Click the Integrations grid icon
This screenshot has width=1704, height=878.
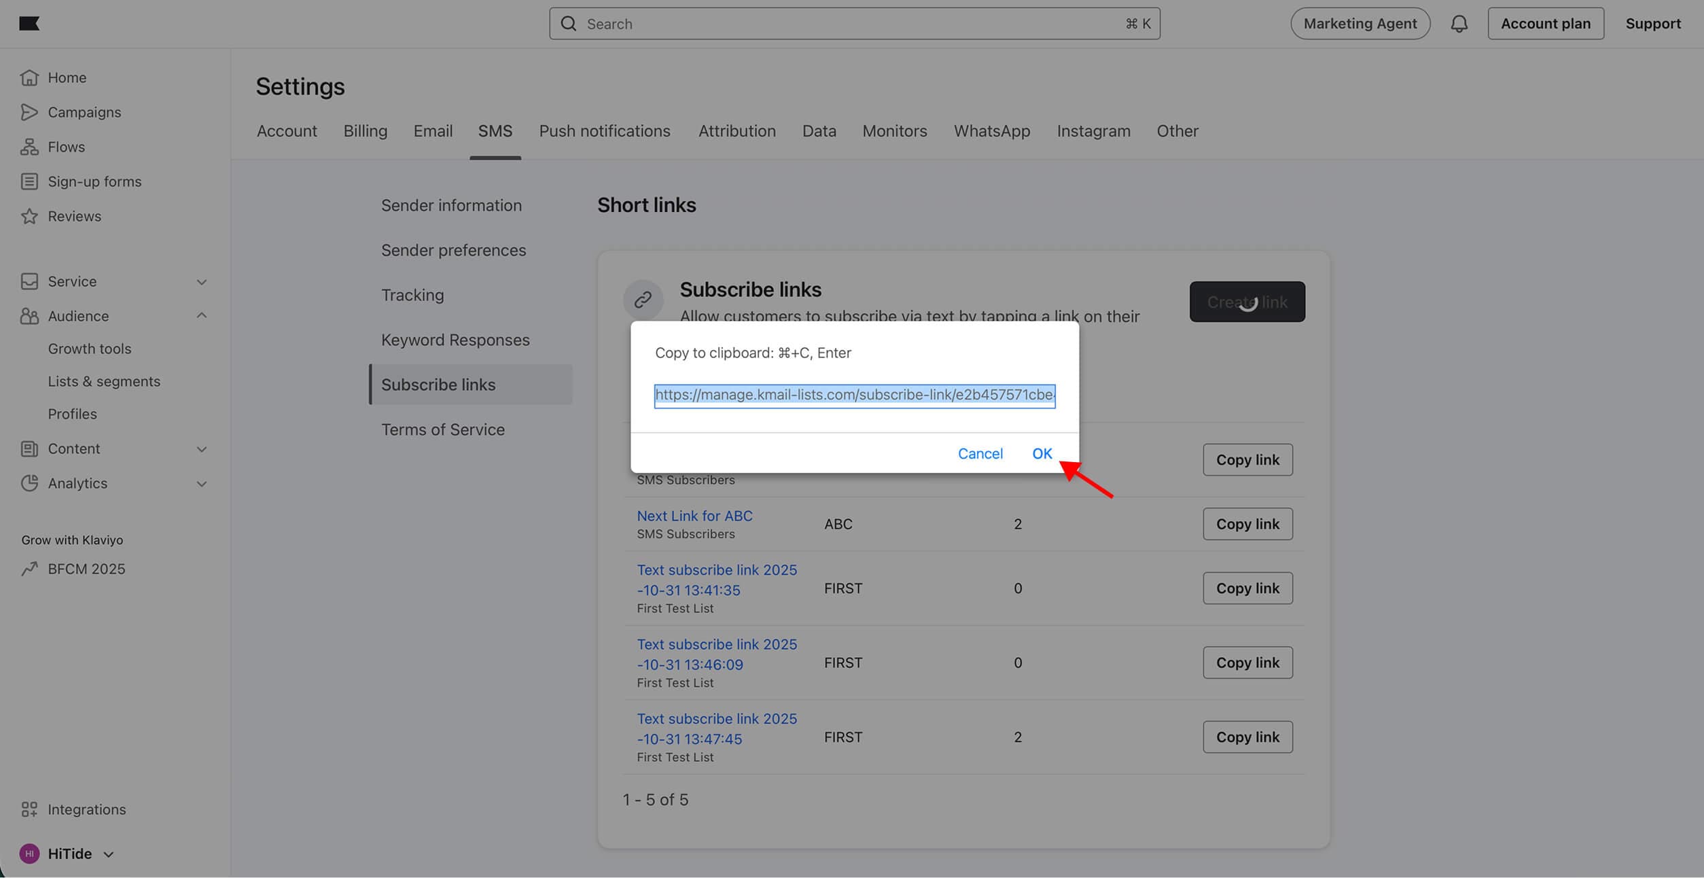pyautogui.click(x=29, y=809)
